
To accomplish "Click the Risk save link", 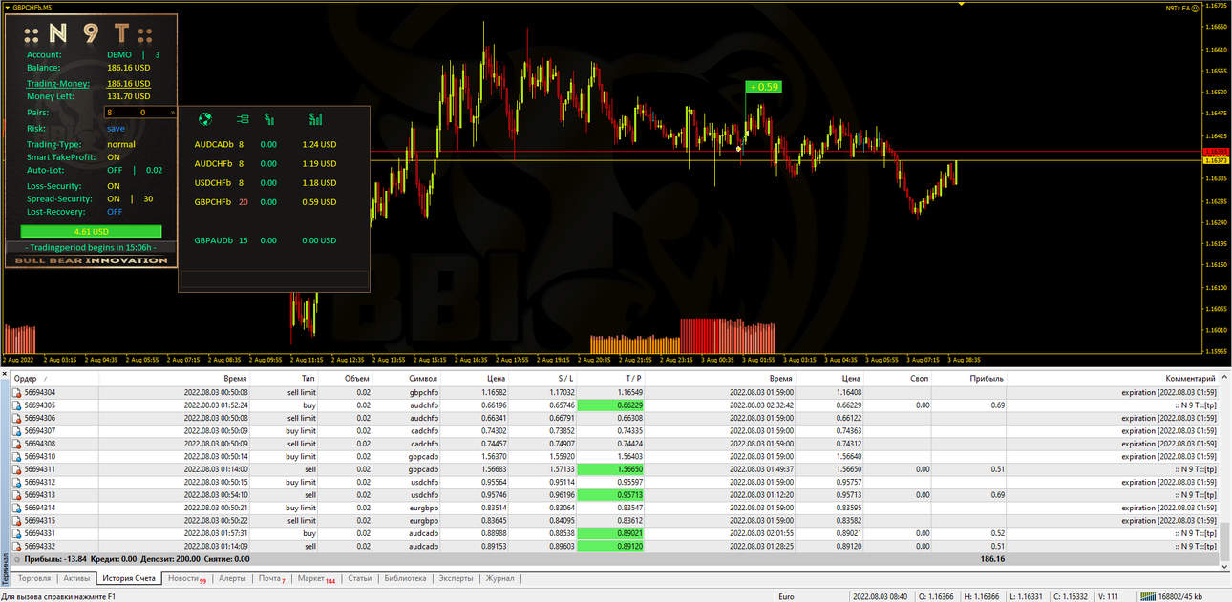I will pyautogui.click(x=116, y=128).
